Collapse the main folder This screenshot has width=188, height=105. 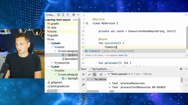[48, 43]
